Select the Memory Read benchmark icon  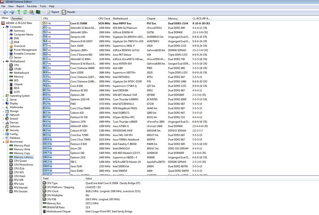pos(11,145)
